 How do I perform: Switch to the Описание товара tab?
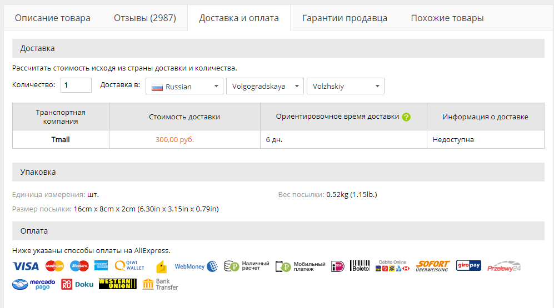[x=53, y=18]
